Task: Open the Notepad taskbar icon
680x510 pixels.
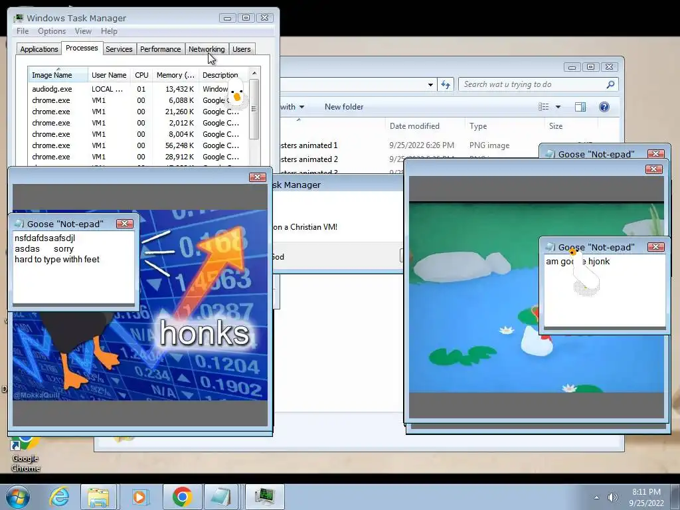Action: [x=221, y=497]
